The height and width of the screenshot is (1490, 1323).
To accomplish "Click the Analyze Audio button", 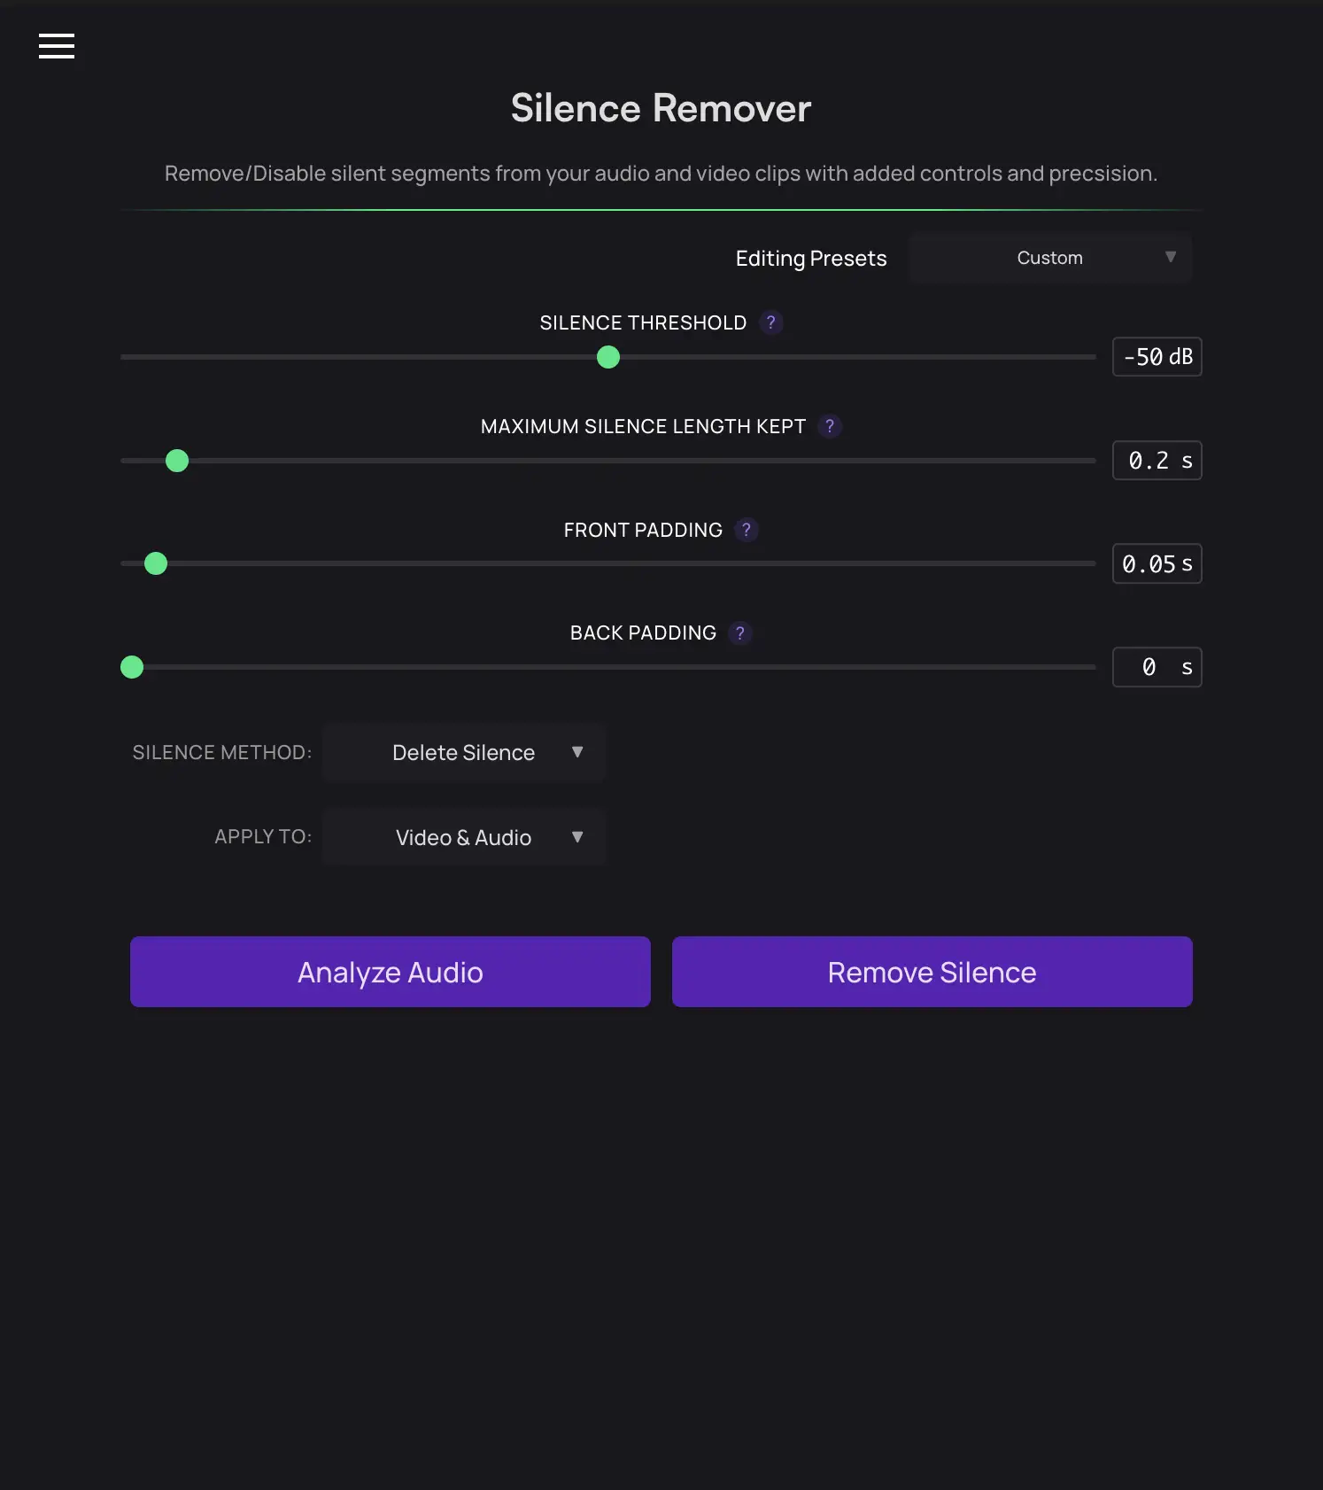I will click(391, 971).
